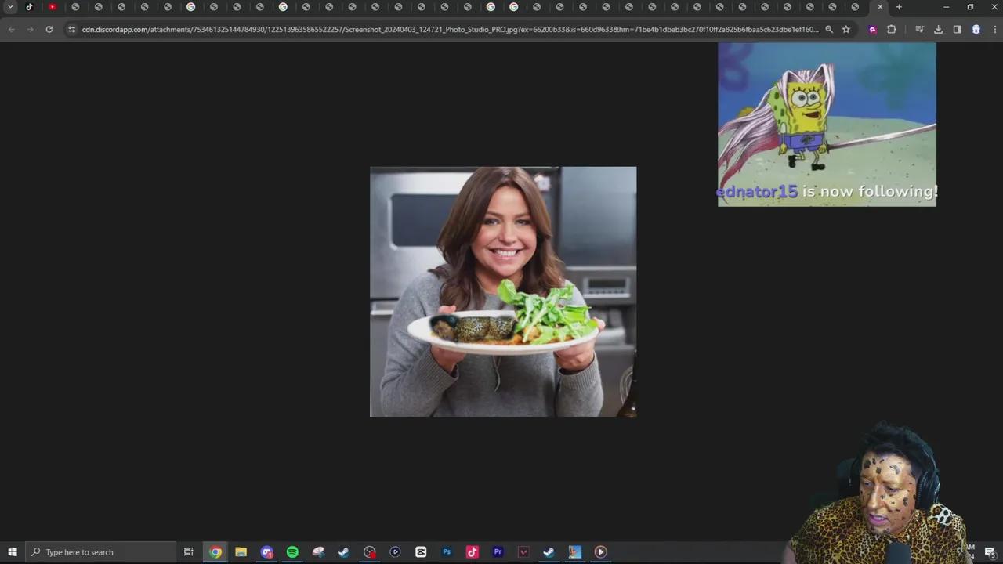This screenshot has height=564, width=1003.
Task: Click the Windows taskbar search box
Action: (x=101, y=551)
